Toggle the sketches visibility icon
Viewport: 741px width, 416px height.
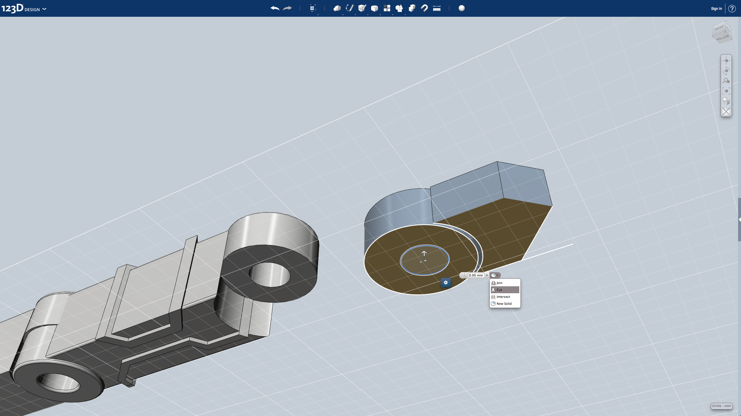[x=726, y=112]
